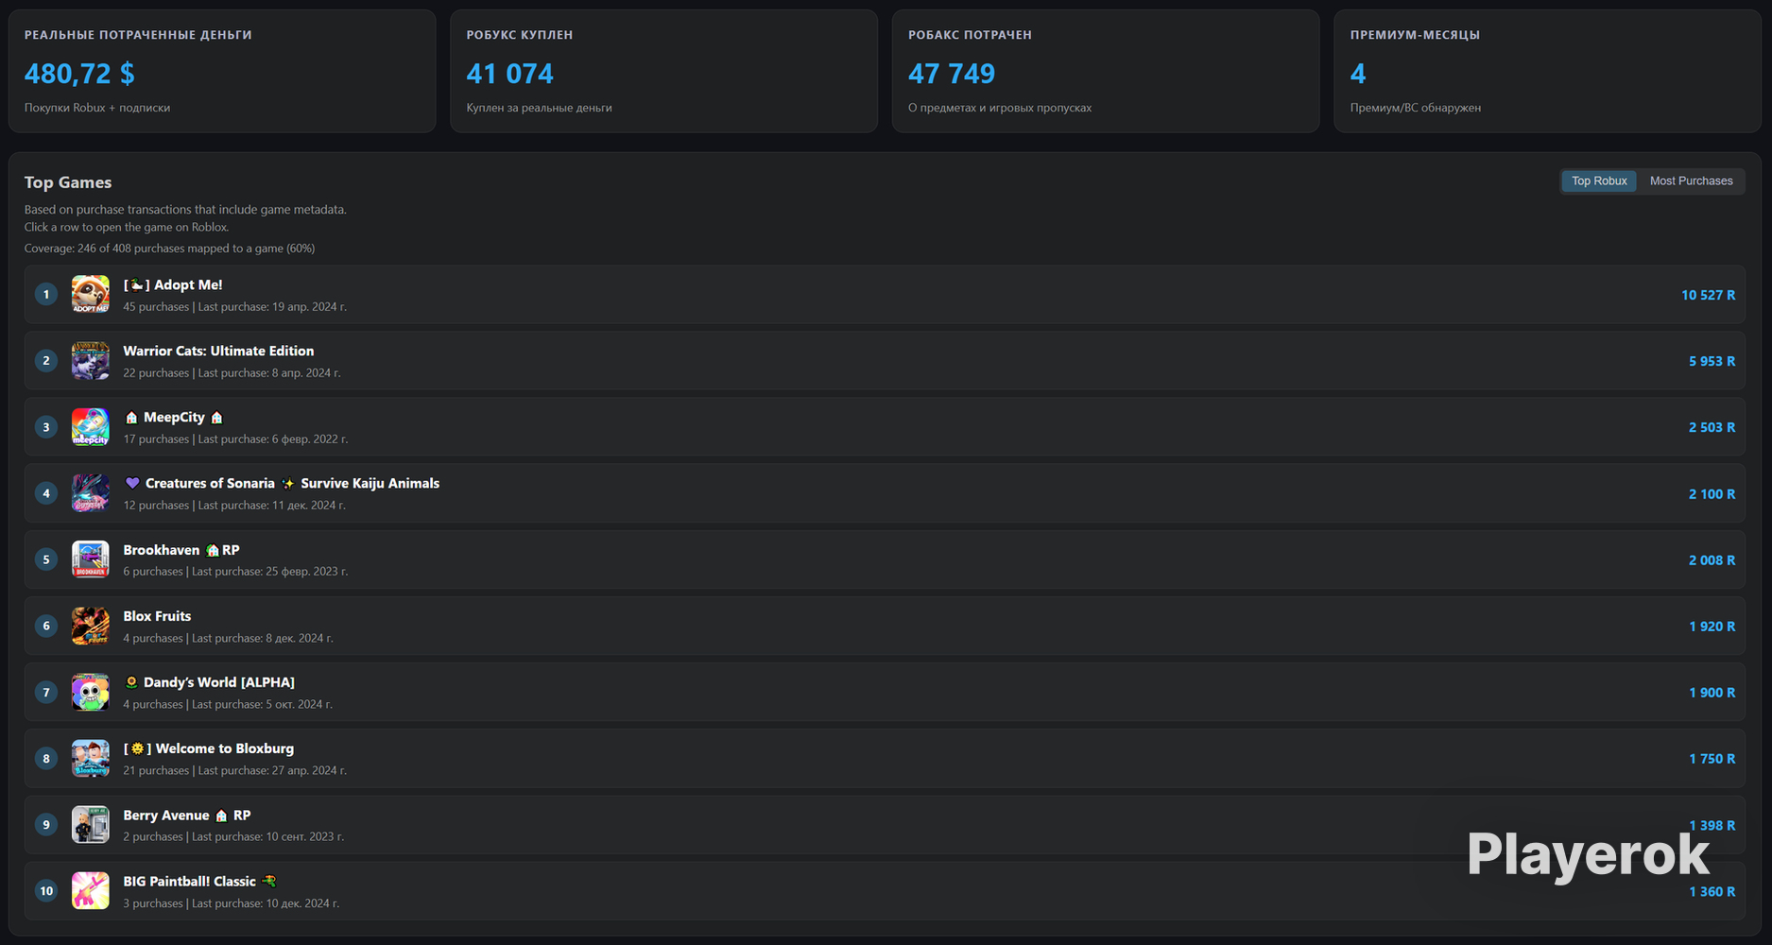Image resolution: width=1772 pixels, height=945 pixels.
Task: Click the 2 008 R amount for Brookhaven
Action: coord(1712,559)
